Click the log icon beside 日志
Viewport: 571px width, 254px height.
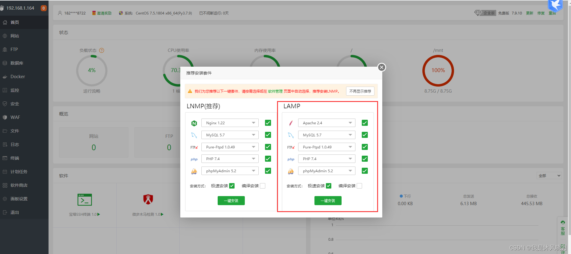click(5, 144)
